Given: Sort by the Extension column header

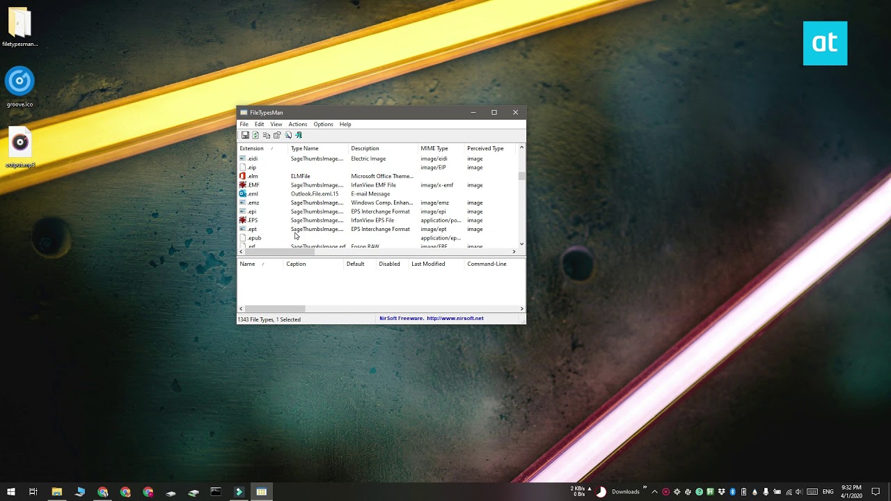Looking at the screenshot, I should (x=262, y=148).
